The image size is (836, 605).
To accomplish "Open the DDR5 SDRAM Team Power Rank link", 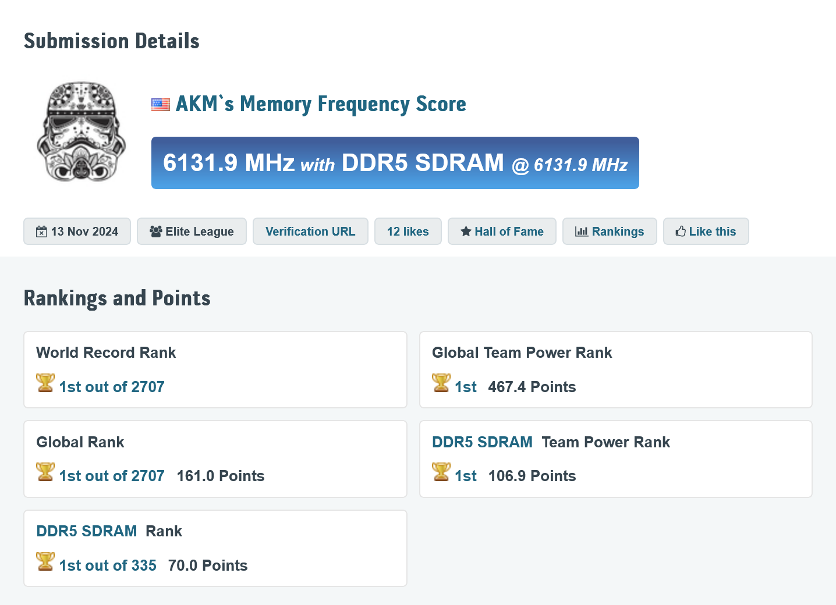I will click(x=482, y=442).
